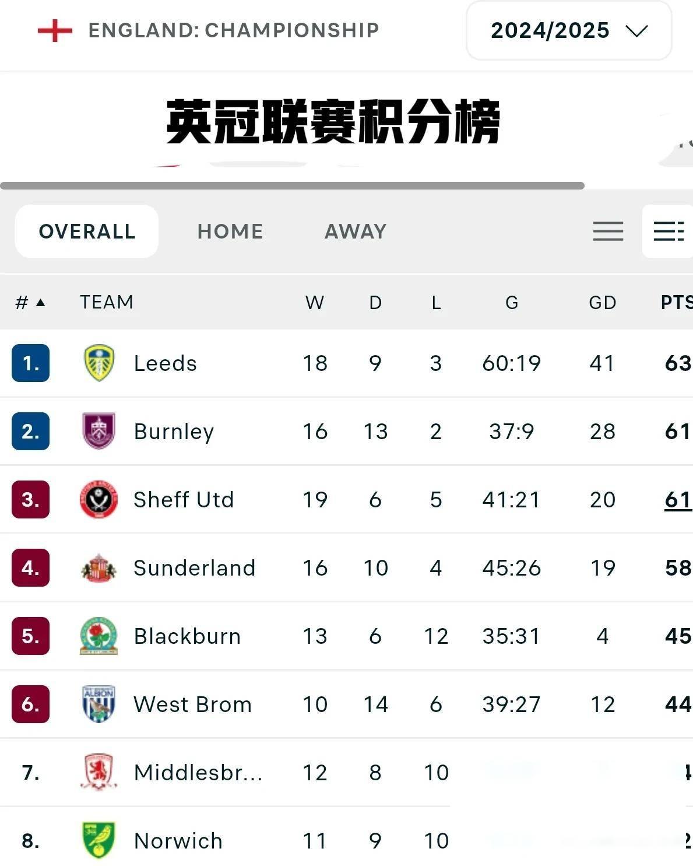This screenshot has height=866, width=693.
Task: Switch to compact table view icon
Action: click(608, 232)
